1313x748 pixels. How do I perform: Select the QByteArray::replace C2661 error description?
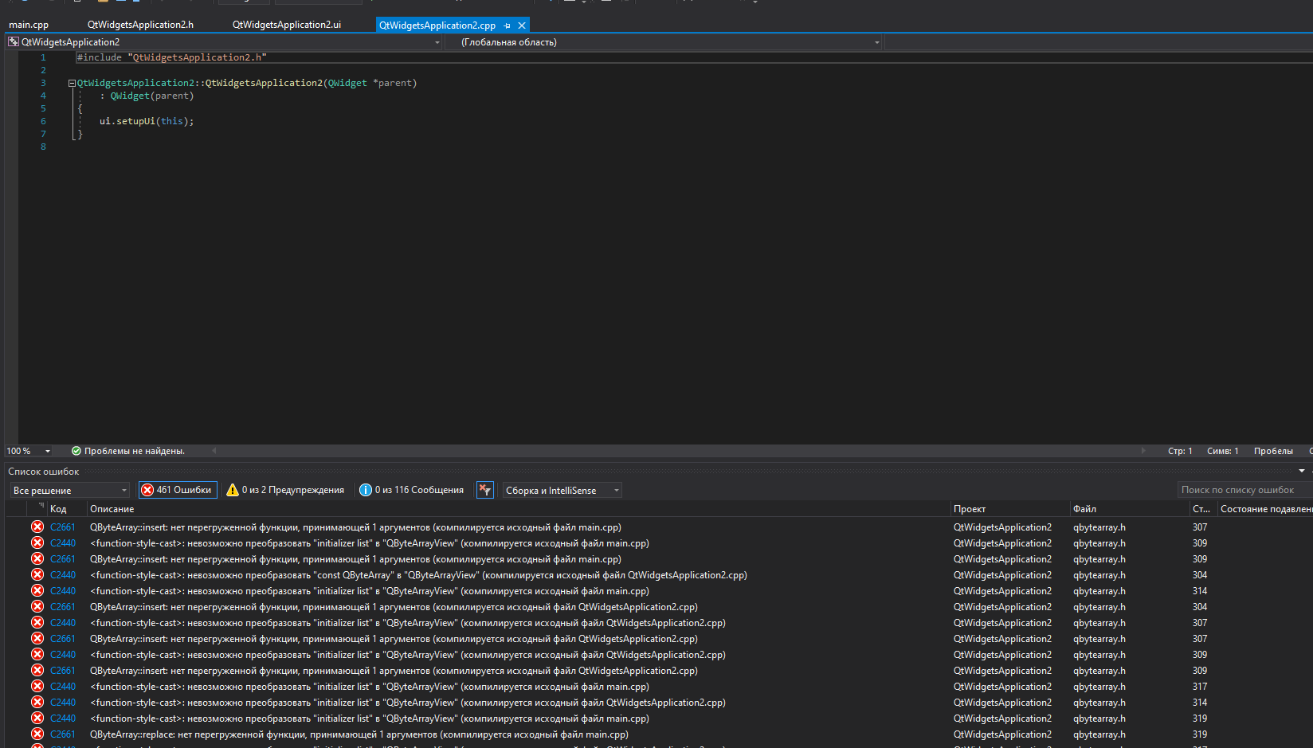pos(359,734)
